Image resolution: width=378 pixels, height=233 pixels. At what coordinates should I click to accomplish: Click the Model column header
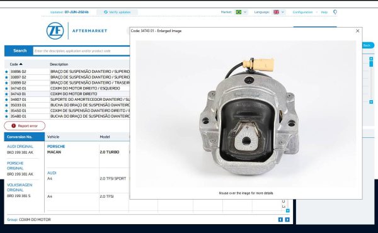pos(105,137)
